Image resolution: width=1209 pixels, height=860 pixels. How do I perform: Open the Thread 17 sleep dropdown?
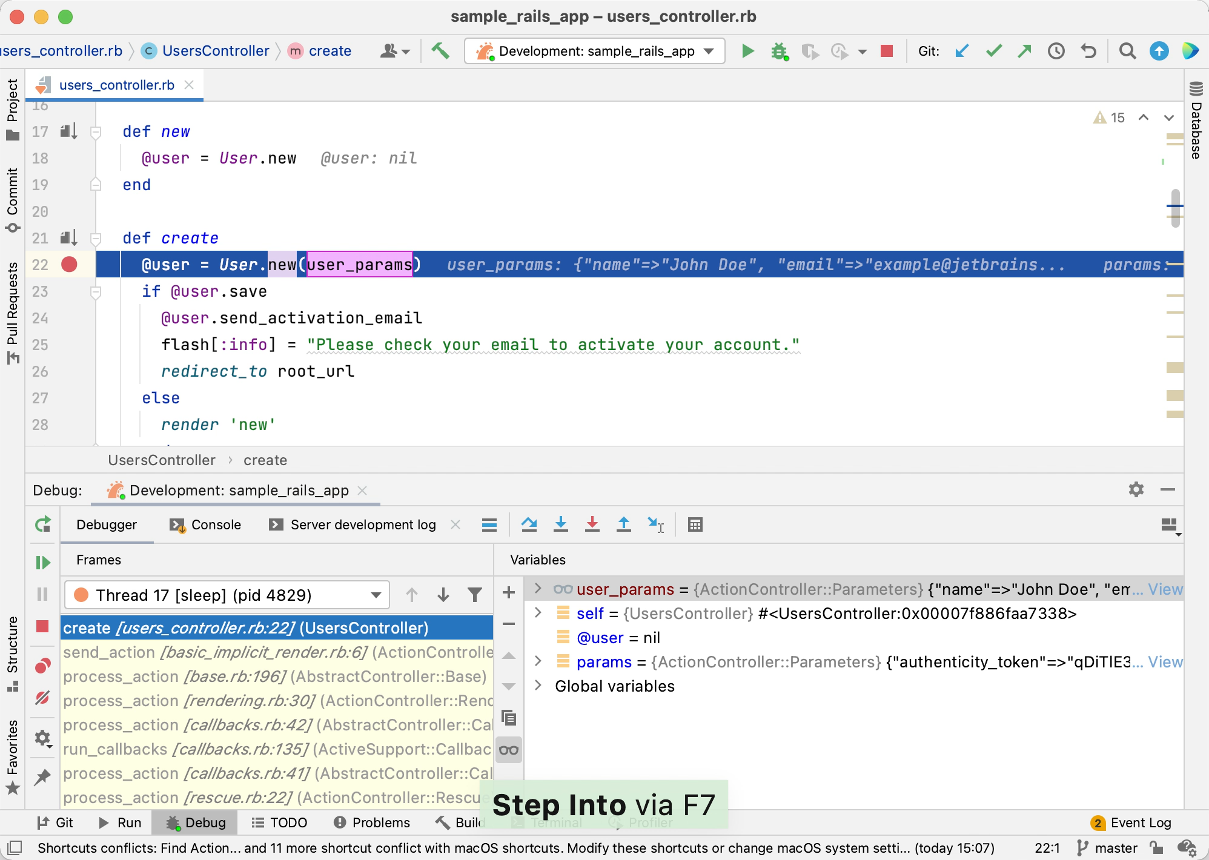(227, 595)
